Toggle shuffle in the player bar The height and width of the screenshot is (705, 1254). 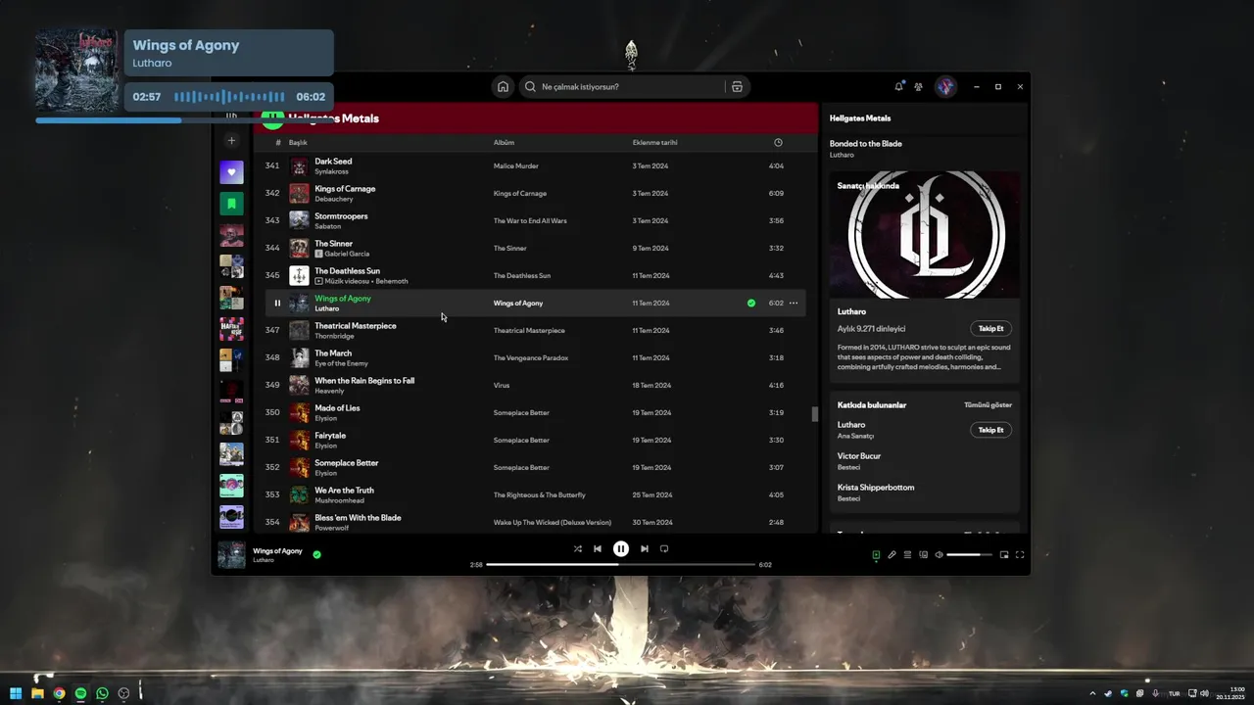pos(577,548)
